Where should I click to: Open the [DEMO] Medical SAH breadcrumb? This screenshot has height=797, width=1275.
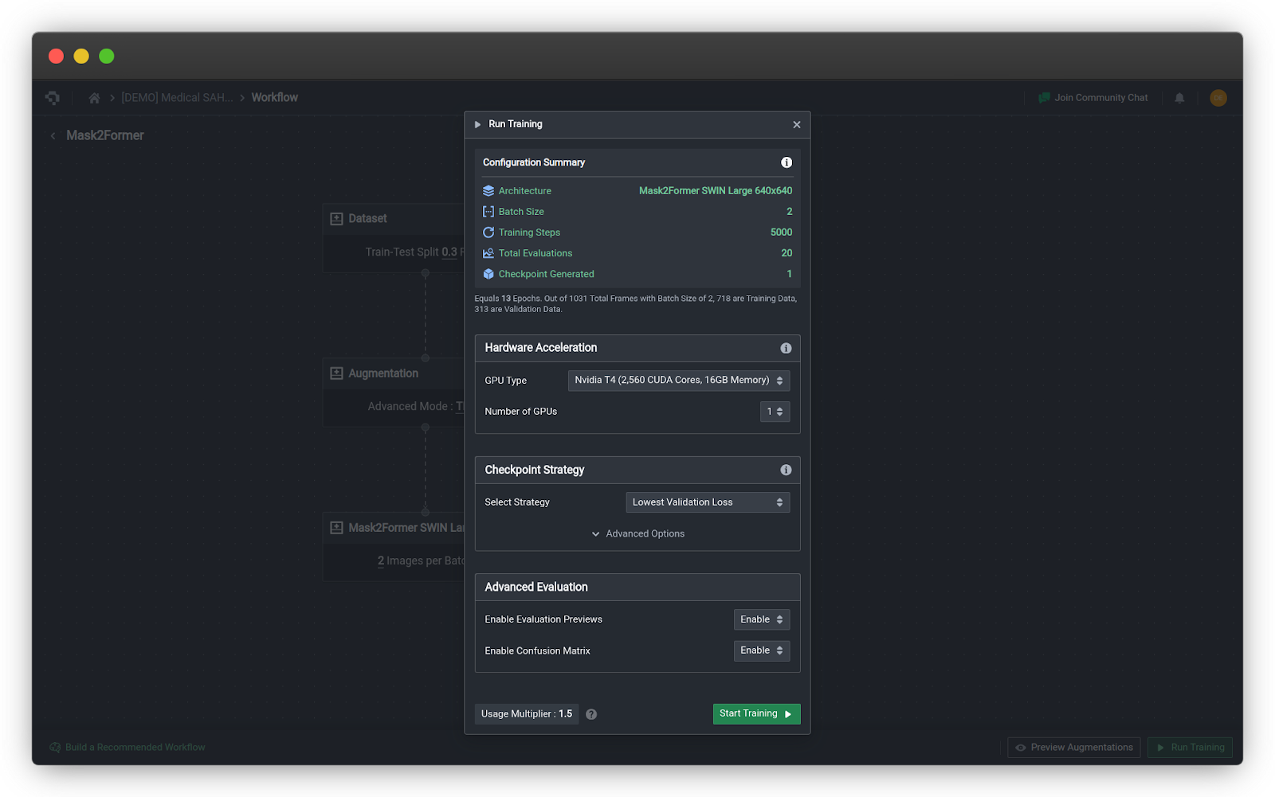tap(177, 97)
